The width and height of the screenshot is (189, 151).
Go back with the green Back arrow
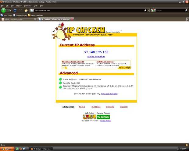[3, 10]
